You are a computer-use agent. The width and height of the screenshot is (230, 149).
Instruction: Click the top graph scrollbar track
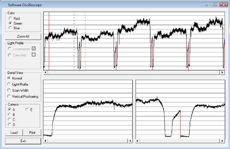[x=134, y=72]
